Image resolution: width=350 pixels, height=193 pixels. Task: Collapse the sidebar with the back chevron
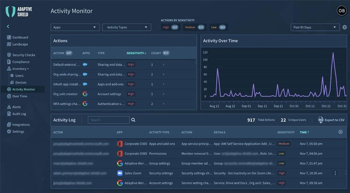pyautogui.click(x=8, y=27)
